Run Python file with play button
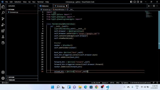The width and height of the screenshot is (160, 90). [x=149, y=6]
